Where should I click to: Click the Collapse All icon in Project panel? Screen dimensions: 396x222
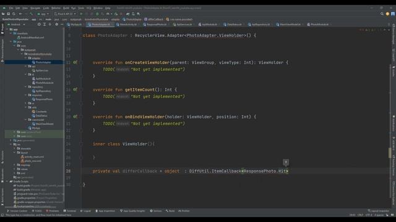(x=50, y=25)
